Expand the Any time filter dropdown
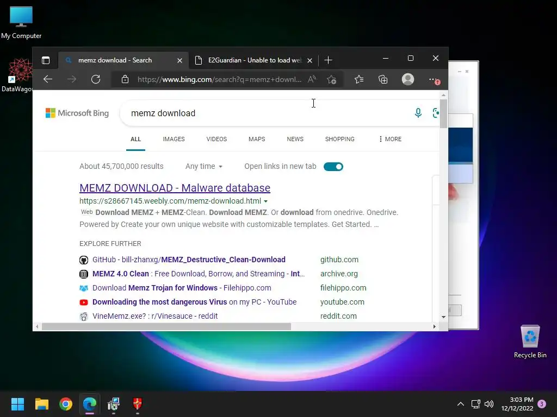This screenshot has width=557, height=417. click(x=204, y=166)
